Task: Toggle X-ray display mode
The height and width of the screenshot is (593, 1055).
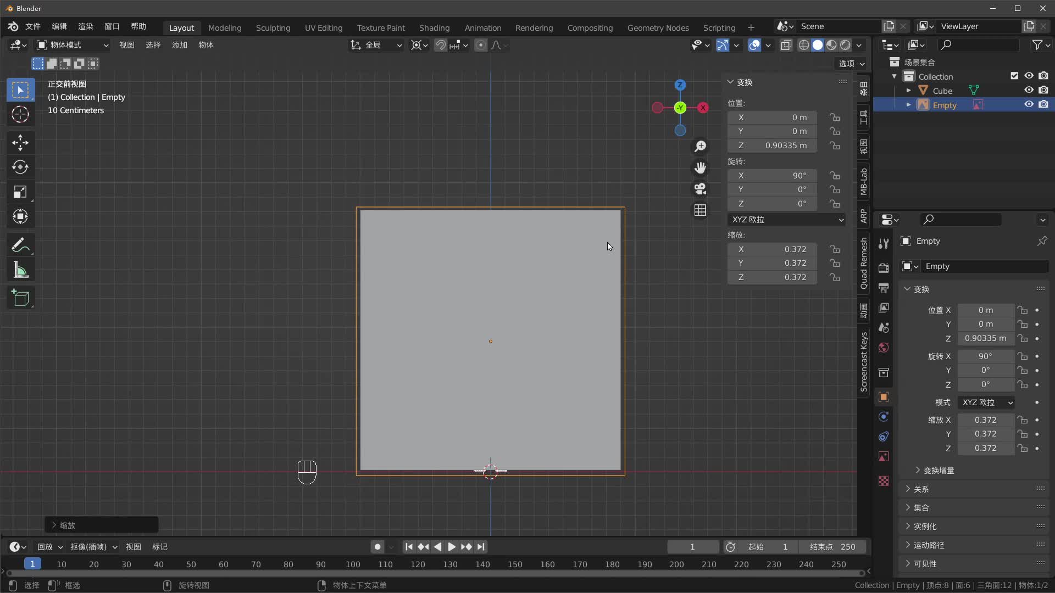Action: pos(786,45)
